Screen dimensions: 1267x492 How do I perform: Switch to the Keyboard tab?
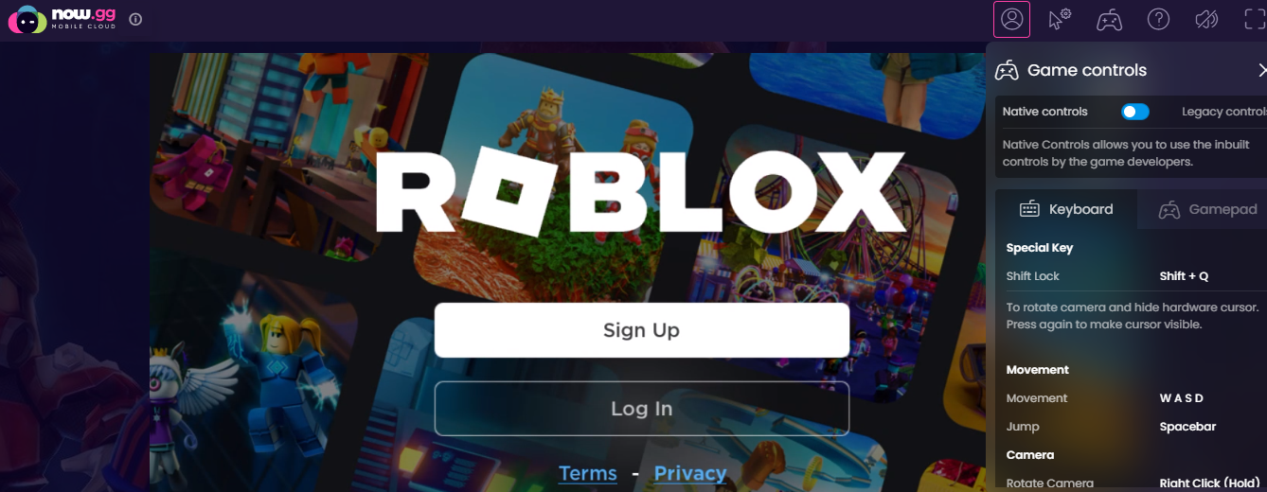click(x=1065, y=209)
